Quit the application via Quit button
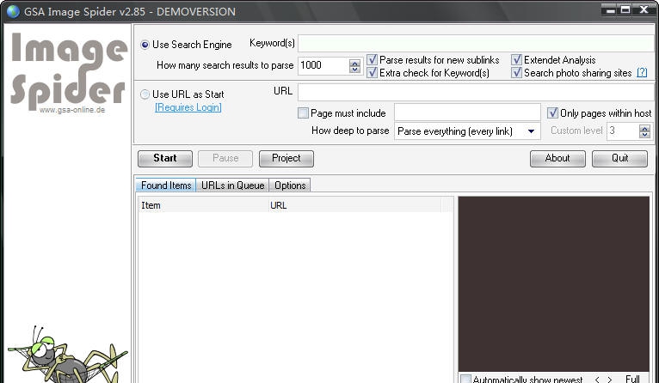The height and width of the screenshot is (383, 659). pyautogui.click(x=620, y=159)
